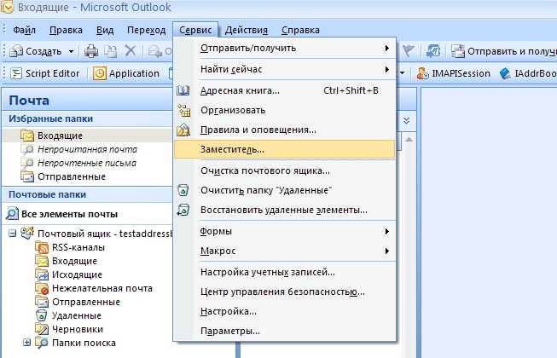Collapse the Почтовый ящик tree node

(13, 234)
